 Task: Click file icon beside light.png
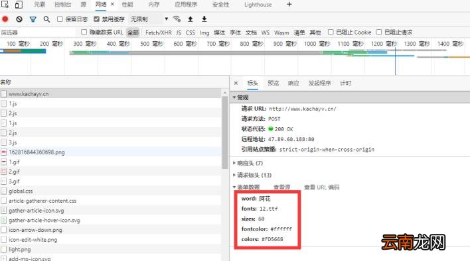coord(3,249)
